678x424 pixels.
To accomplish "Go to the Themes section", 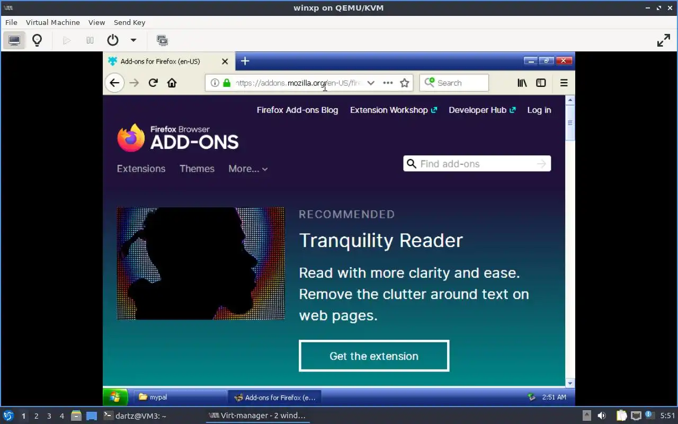I will pos(197,169).
